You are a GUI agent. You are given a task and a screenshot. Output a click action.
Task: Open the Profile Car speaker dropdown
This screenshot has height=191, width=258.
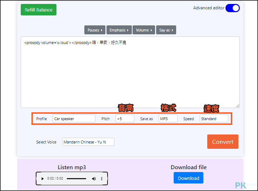pyautogui.click(x=74, y=118)
